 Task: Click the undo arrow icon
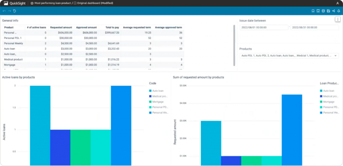point(4,11)
